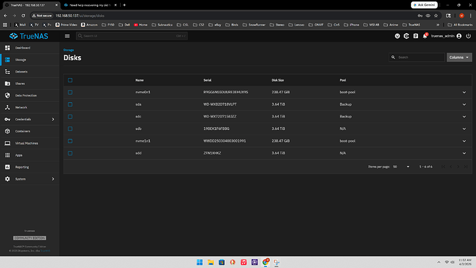Open Windows Start menu
Image resolution: width=476 pixels, height=268 pixels.
point(199,262)
